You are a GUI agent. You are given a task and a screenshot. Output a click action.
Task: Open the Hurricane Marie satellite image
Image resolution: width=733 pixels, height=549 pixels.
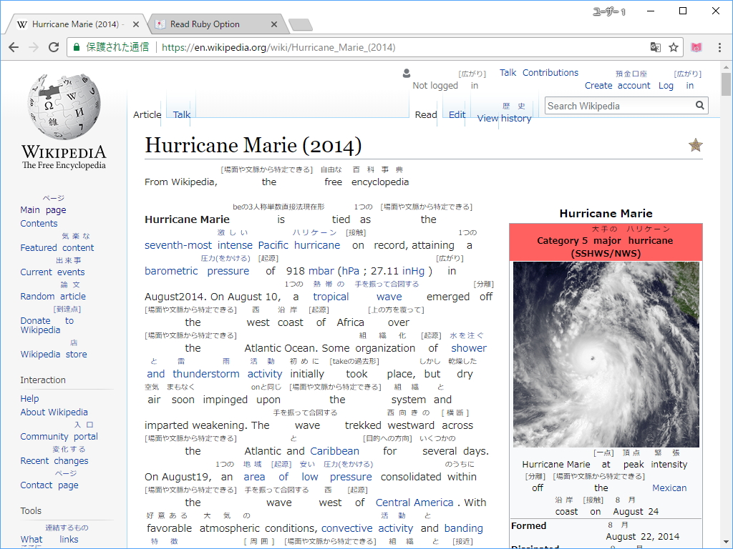tap(606, 355)
